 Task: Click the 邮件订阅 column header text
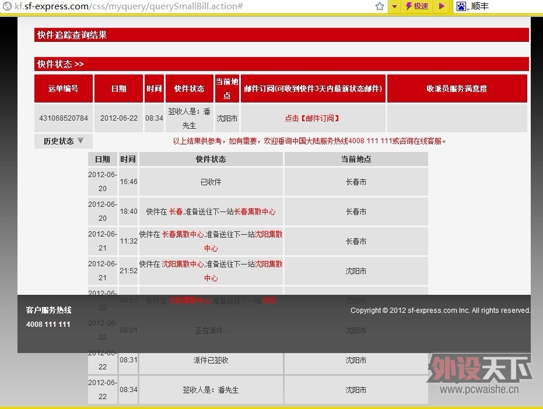tap(313, 89)
